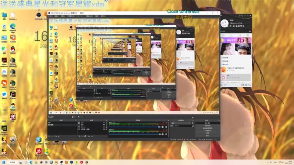Open 文件 (File) menu in OBS
This screenshot has width=294, height=165.
(51, 16)
